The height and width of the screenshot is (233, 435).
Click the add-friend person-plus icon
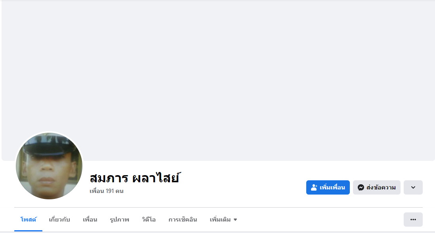pos(315,187)
